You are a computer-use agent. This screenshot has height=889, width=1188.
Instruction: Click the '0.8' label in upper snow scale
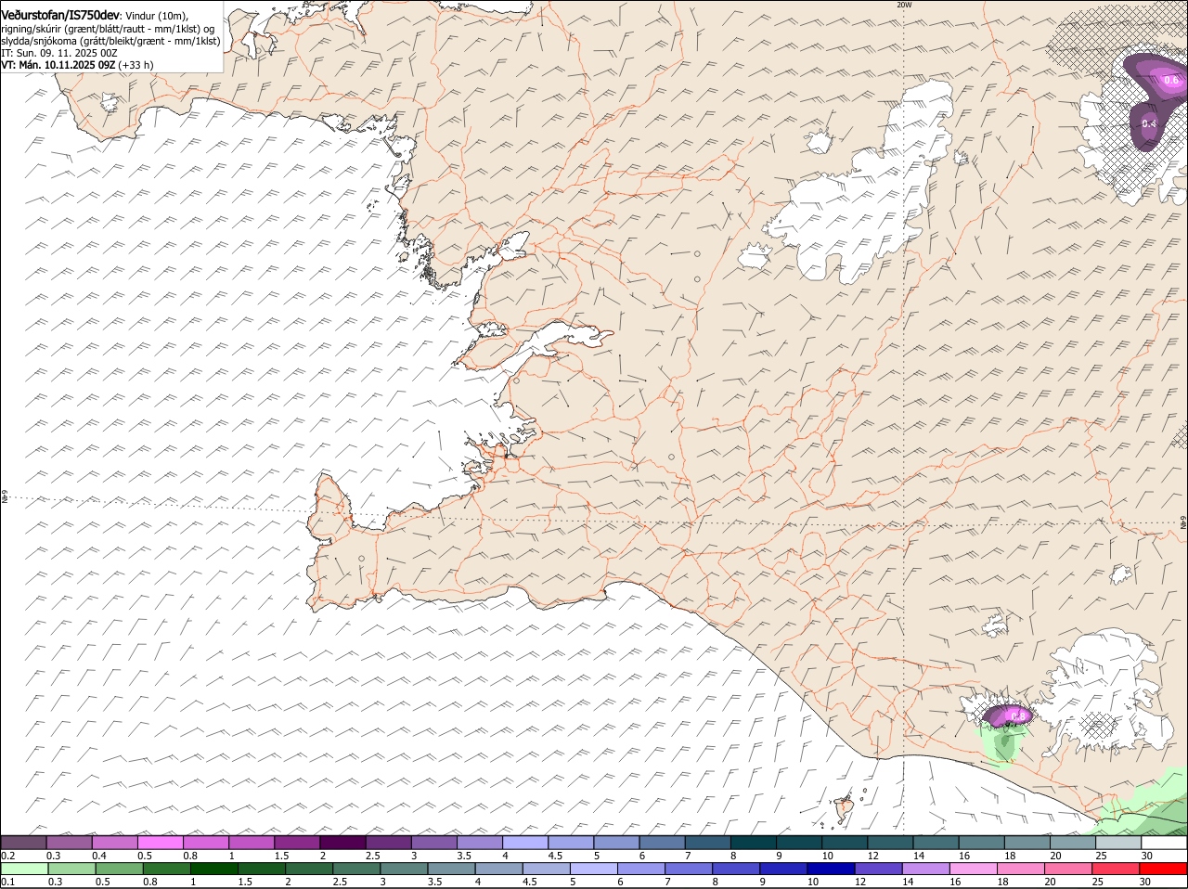(189, 856)
